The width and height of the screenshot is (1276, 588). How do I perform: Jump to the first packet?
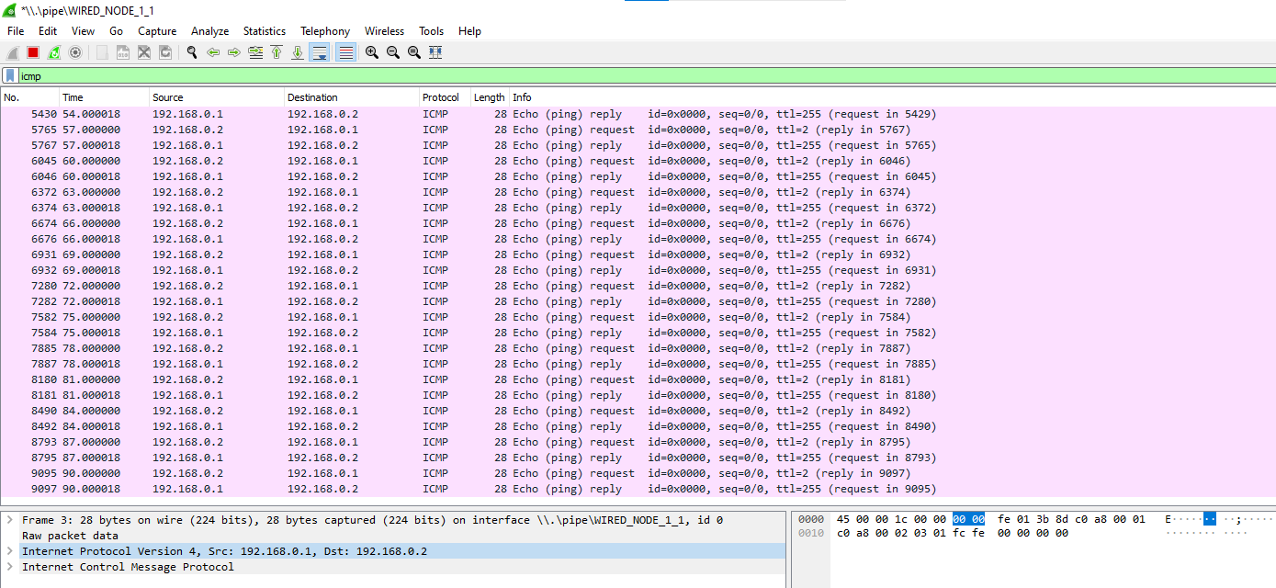(x=277, y=52)
